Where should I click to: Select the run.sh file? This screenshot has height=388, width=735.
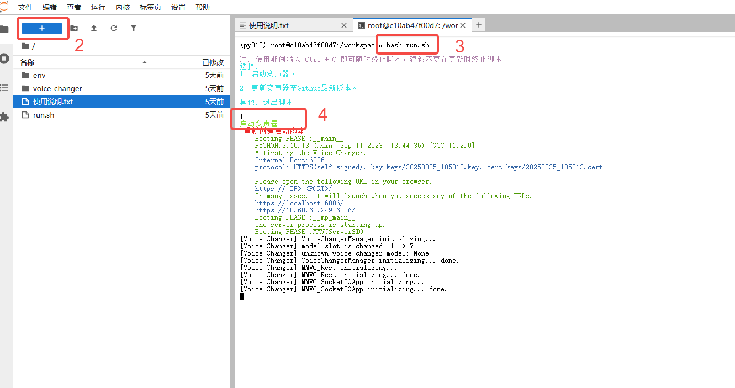(x=44, y=115)
